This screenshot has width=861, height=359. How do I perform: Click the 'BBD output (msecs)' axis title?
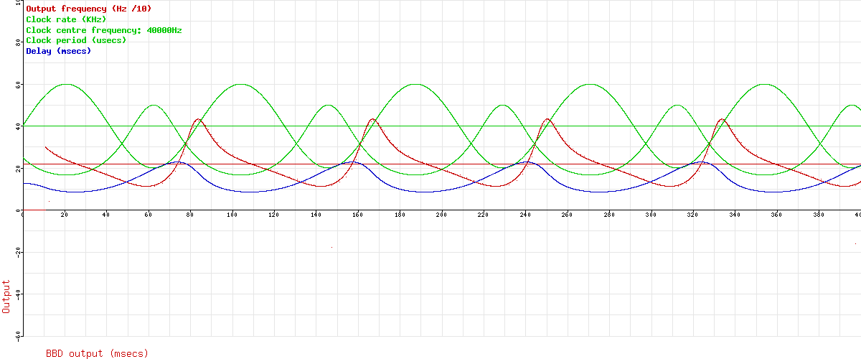[x=97, y=353]
